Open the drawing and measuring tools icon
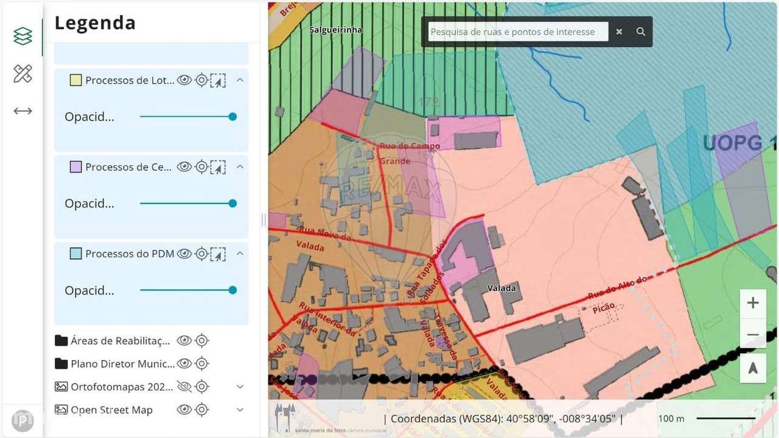Image resolution: width=779 pixels, height=438 pixels. 23,74
